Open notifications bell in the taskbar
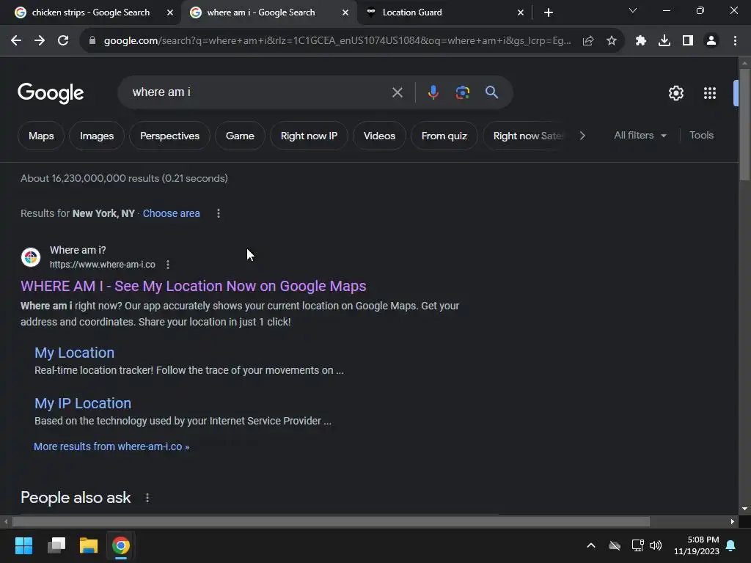 coord(731,545)
